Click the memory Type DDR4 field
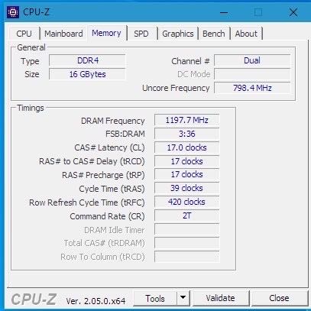Screen dimensions: 311x311 [x=87, y=60]
